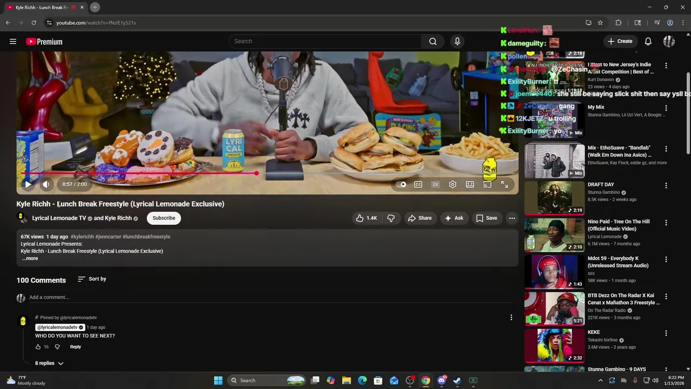Open File Explorer from taskbar
The image size is (691, 389).
coord(347,380)
